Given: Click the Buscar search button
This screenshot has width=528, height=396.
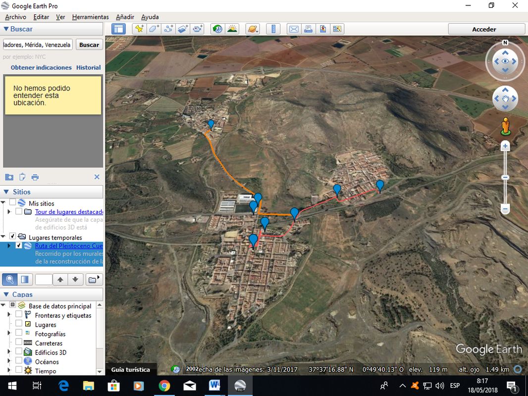Looking at the screenshot, I should tap(89, 45).
